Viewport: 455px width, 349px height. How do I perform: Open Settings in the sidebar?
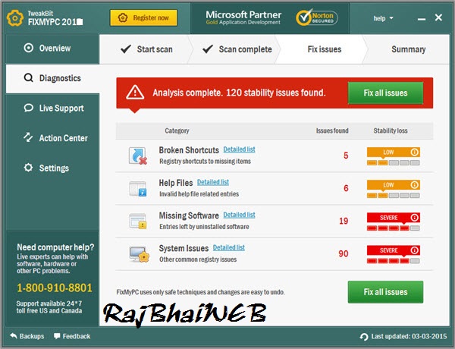52,168
